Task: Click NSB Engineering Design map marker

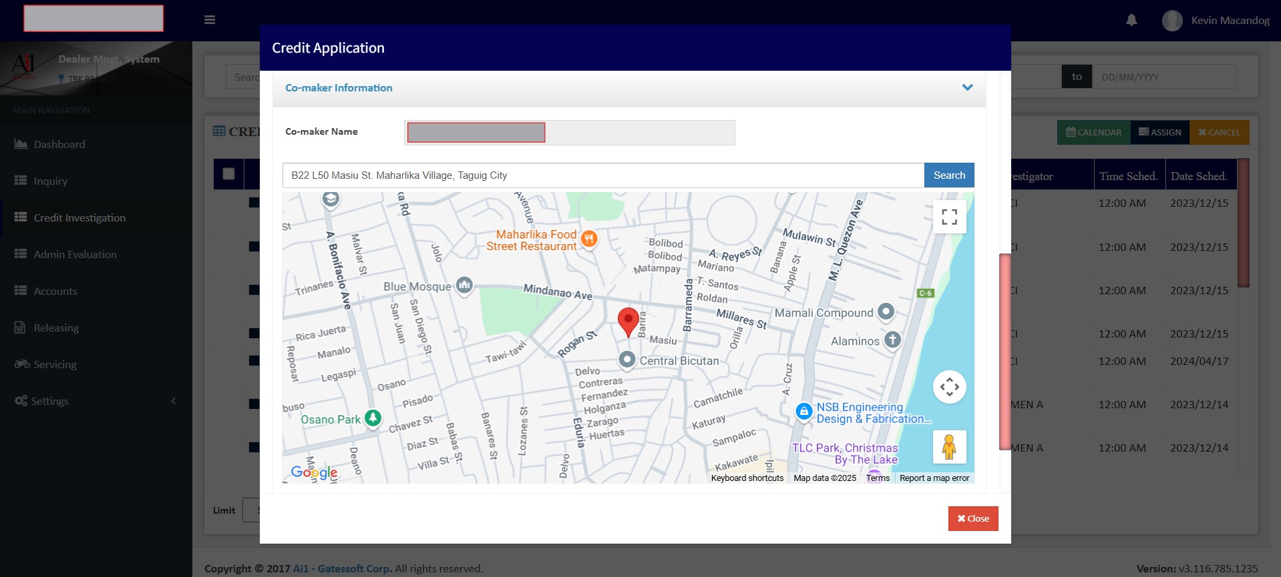Action: point(804,412)
